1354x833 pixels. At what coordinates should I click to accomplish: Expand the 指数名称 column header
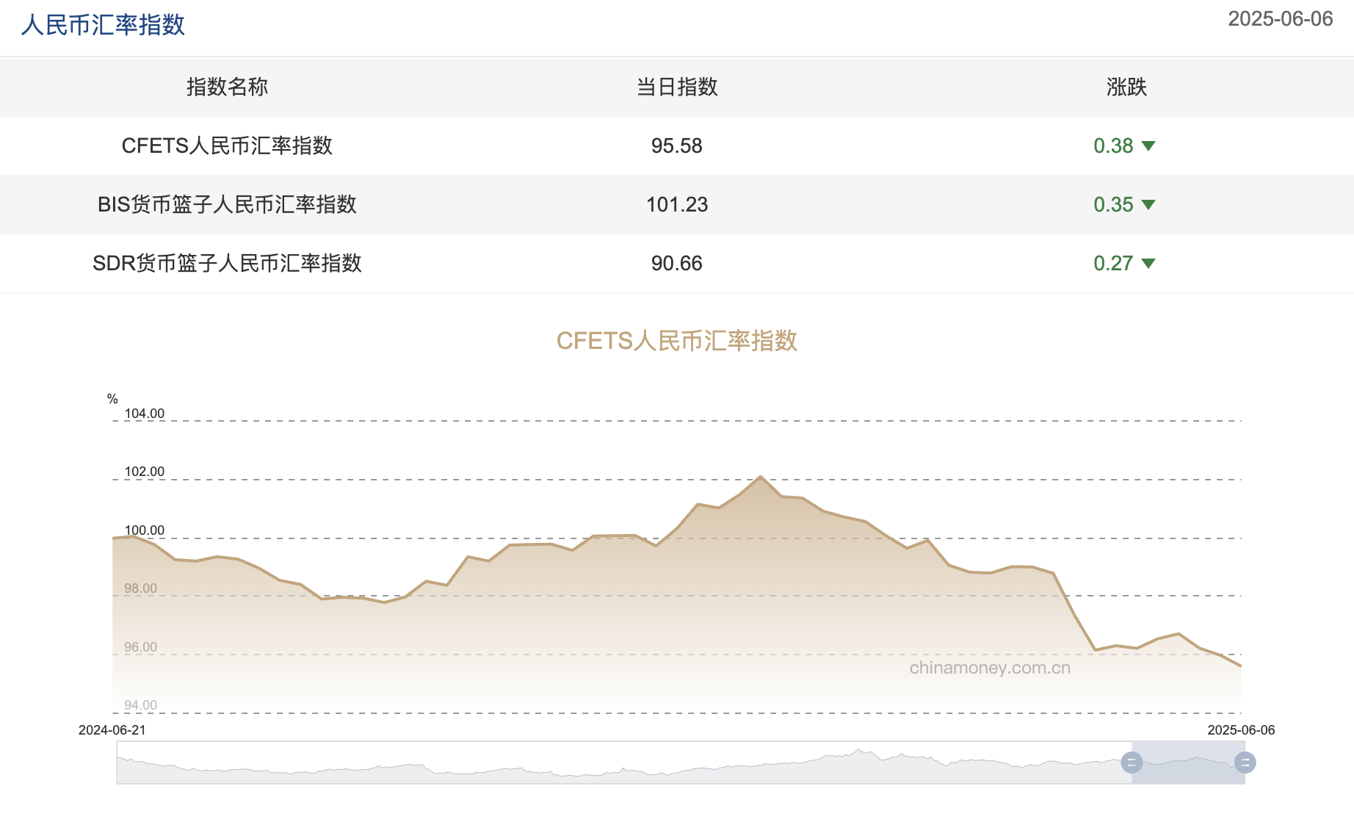click(226, 87)
